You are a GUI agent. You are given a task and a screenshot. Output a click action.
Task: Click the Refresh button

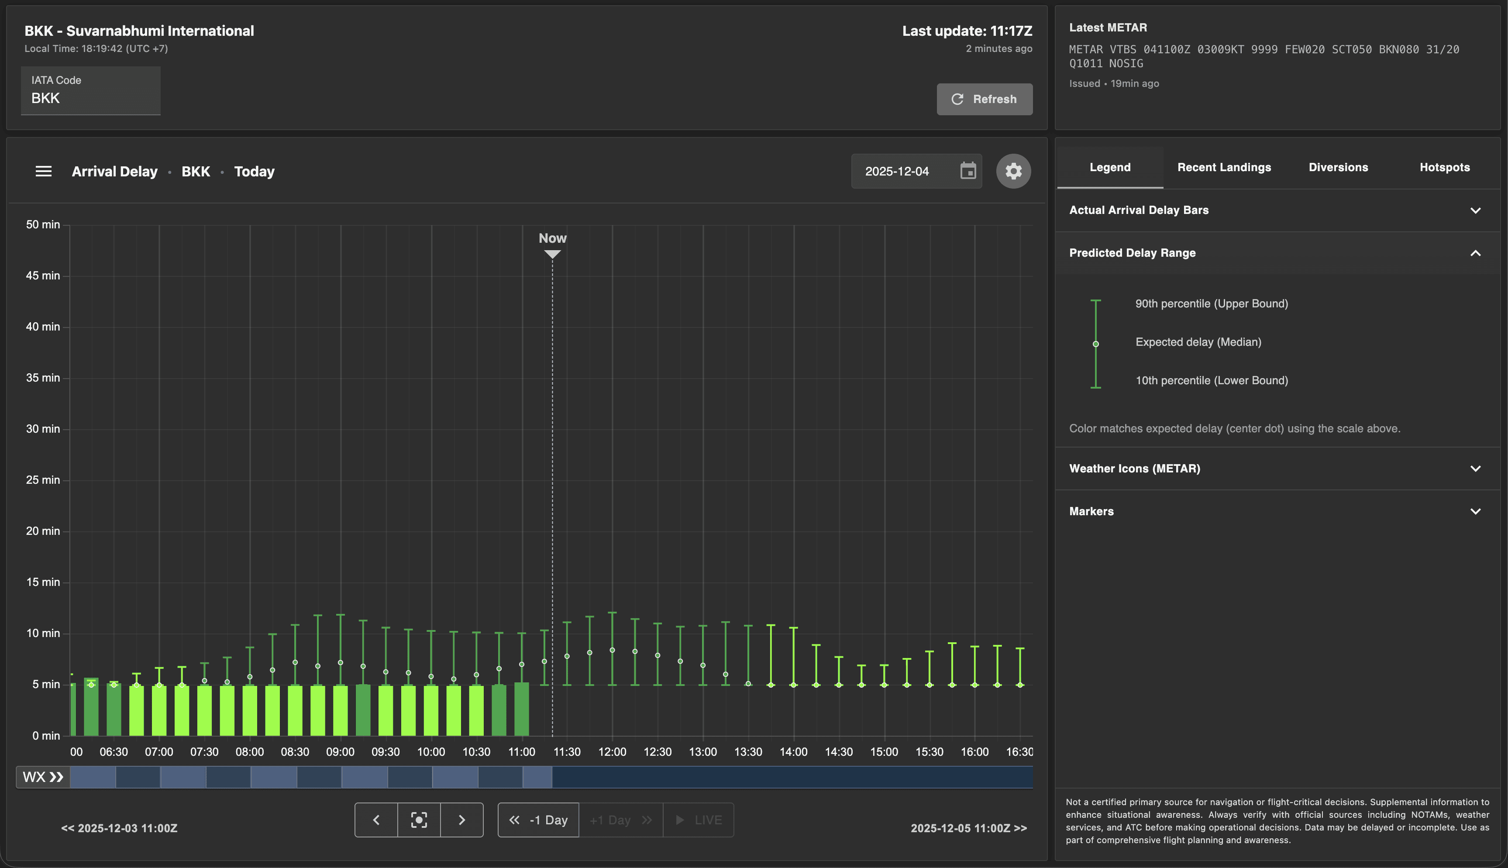(x=984, y=99)
